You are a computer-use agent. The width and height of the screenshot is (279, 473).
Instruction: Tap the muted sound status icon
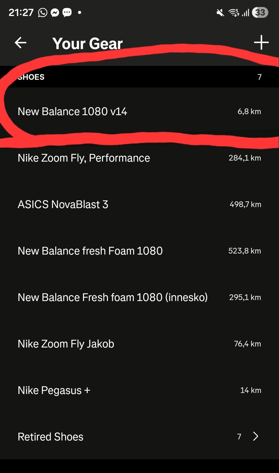click(x=220, y=12)
